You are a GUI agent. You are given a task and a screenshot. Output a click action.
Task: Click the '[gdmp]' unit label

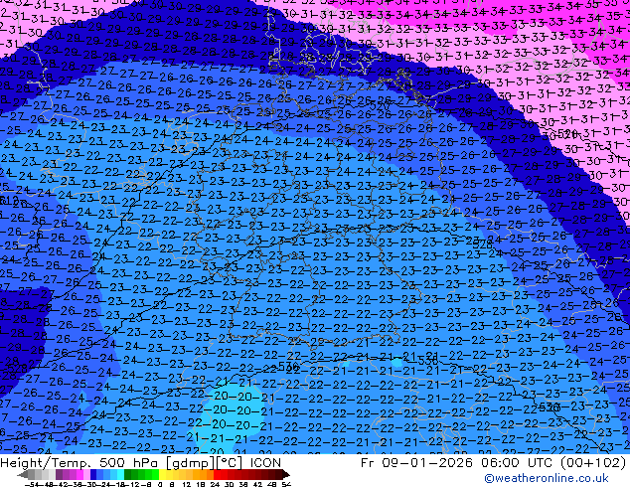pyautogui.click(x=191, y=463)
